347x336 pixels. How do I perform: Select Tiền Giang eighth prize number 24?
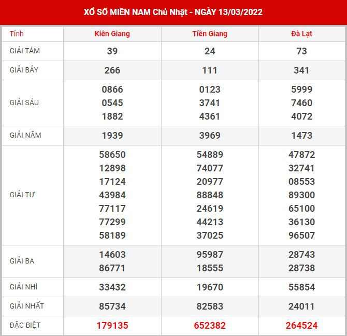pos(210,51)
